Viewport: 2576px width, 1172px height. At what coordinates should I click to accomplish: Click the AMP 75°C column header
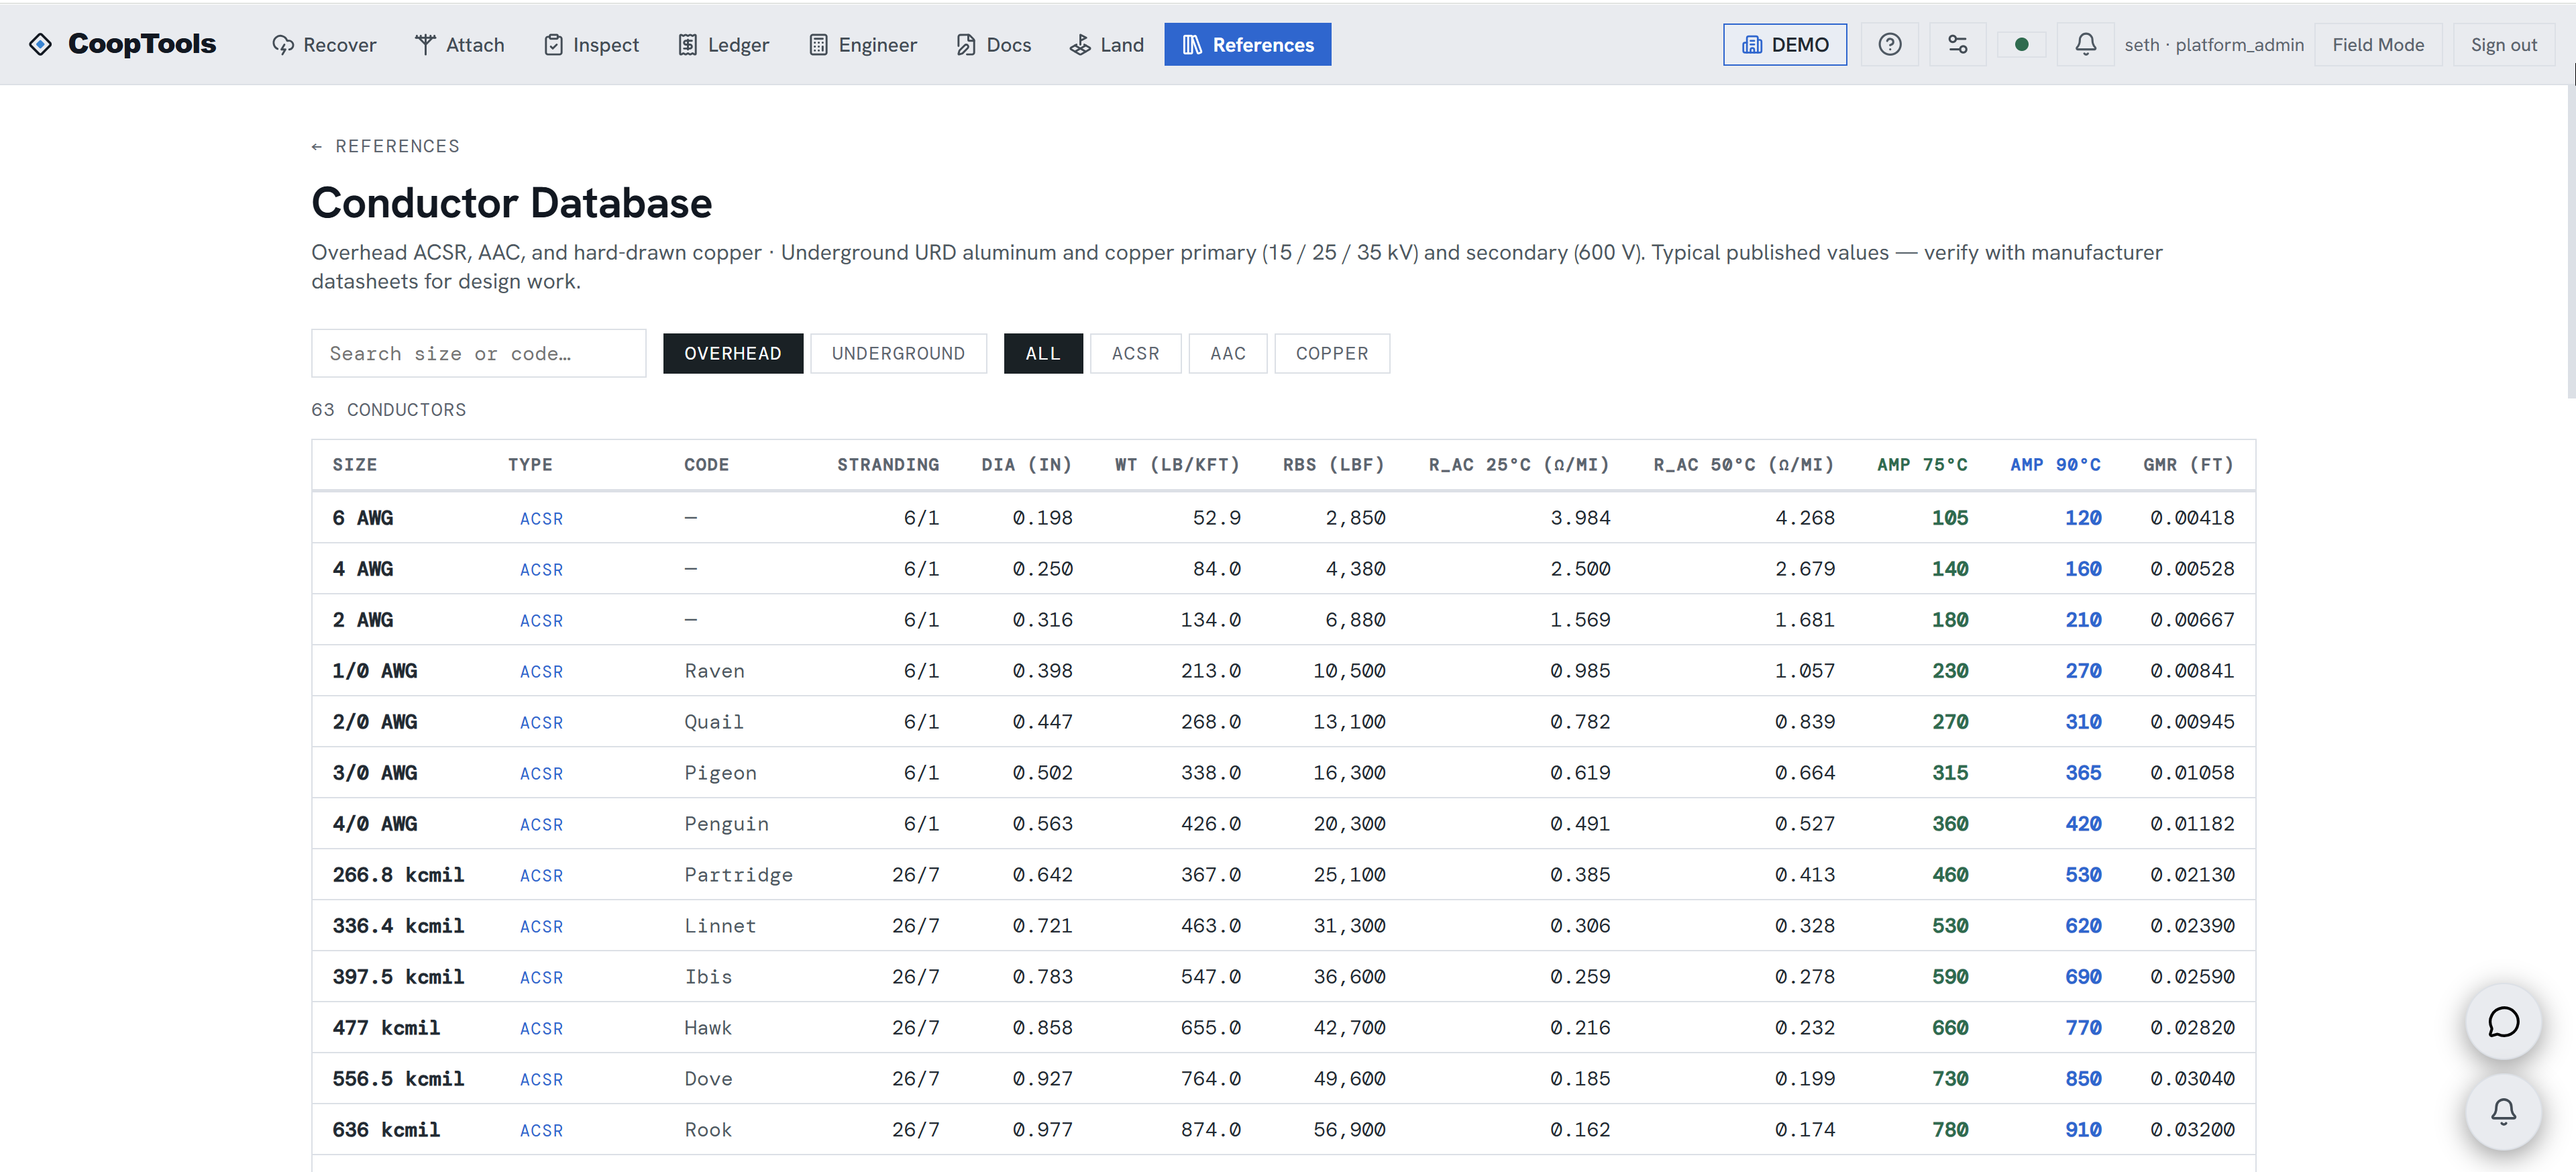pos(1922,464)
